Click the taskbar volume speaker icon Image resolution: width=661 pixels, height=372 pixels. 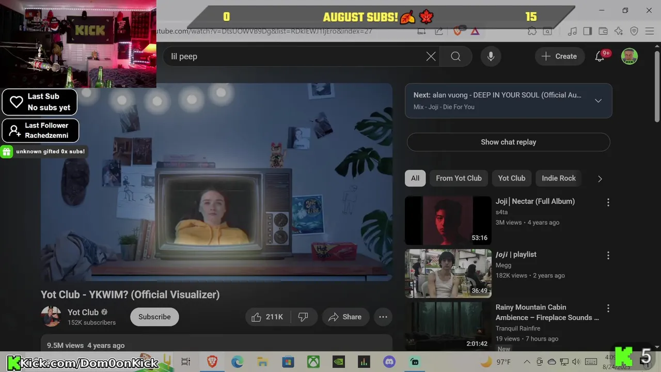(x=576, y=362)
